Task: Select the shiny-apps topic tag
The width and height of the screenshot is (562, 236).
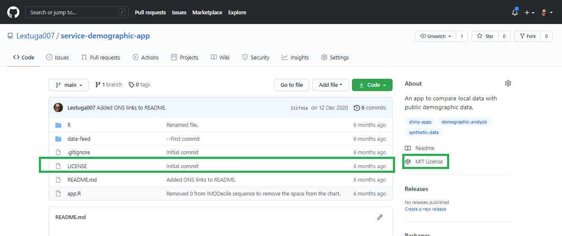Action: (420, 122)
